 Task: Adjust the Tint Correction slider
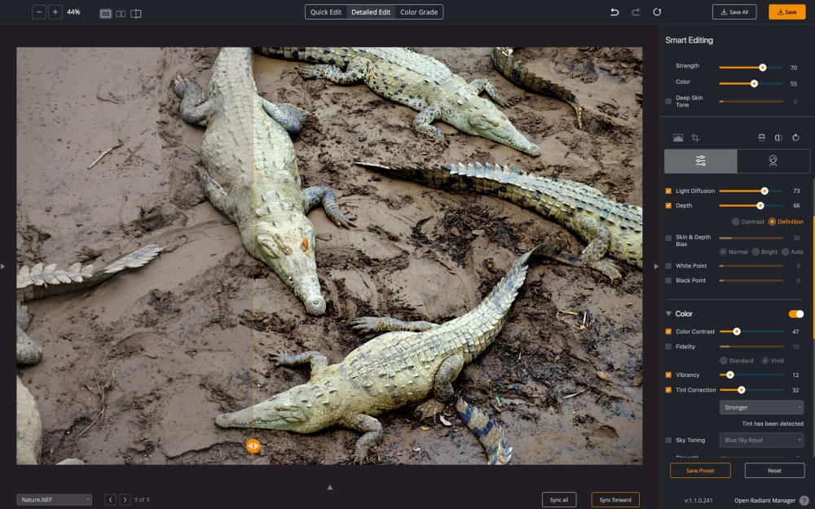[751, 390]
